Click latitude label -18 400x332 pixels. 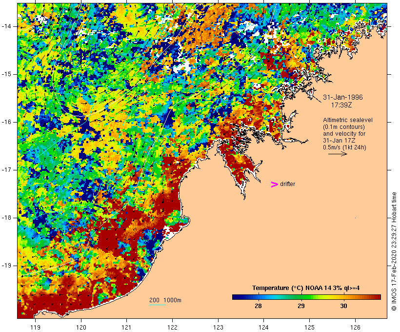6,218
